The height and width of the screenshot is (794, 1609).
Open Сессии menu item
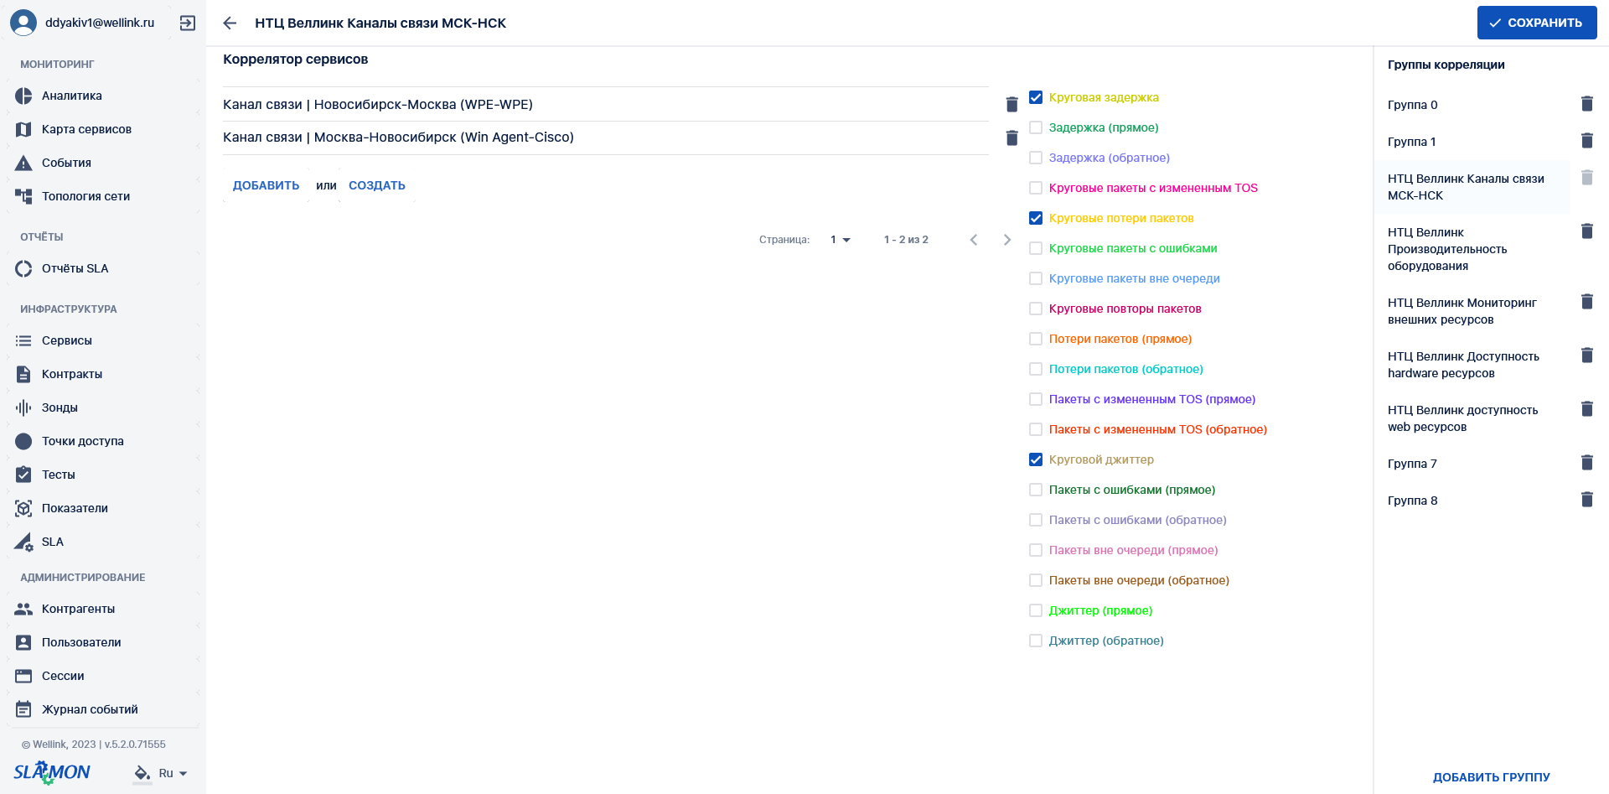(x=102, y=676)
